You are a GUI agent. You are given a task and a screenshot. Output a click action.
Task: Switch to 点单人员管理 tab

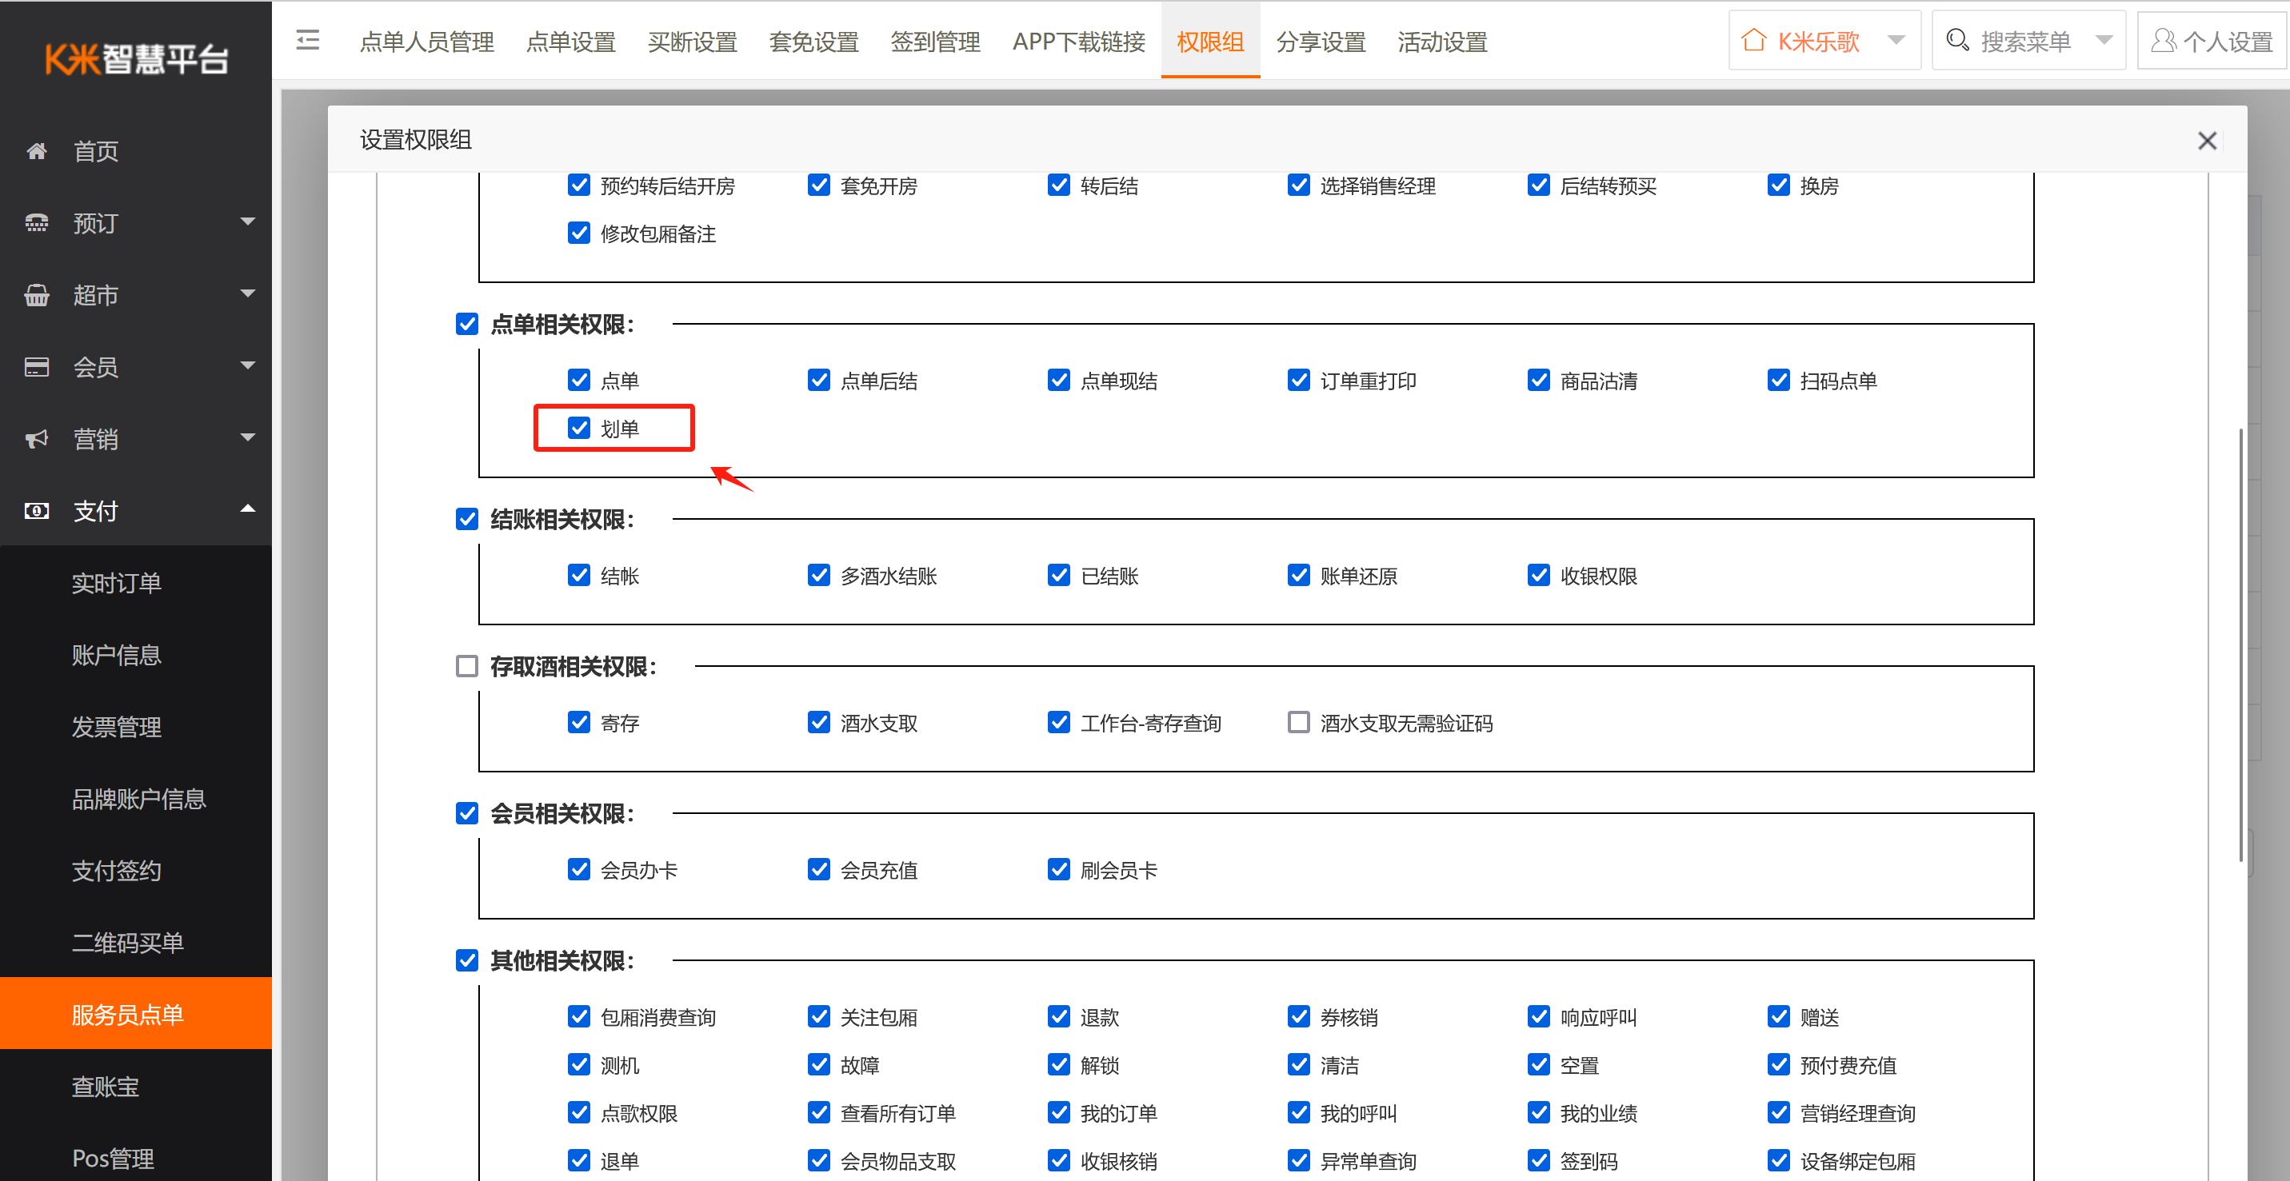[426, 42]
